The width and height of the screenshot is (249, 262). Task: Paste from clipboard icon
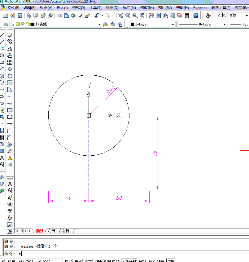[x=73, y=16]
